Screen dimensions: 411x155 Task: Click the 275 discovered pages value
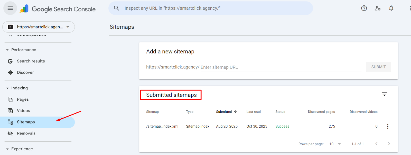pyautogui.click(x=332, y=126)
